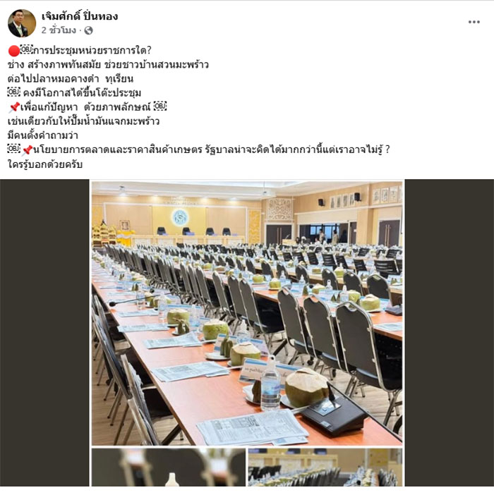The height and width of the screenshot is (495, 494).
Task: Open the bottom-left blurred chair photo
Action: [169, 468]
